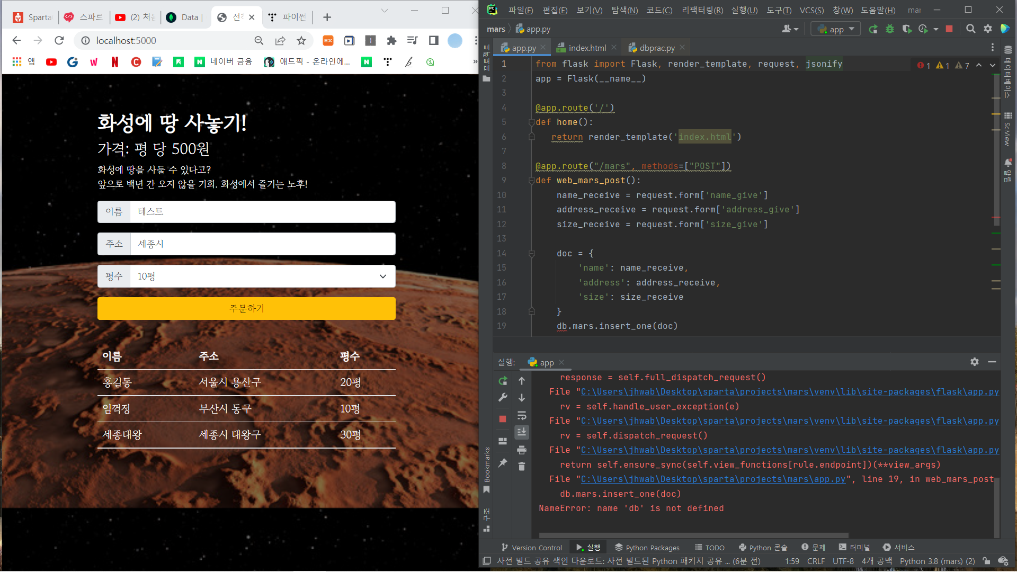Switch to the index.html editor tab

pos(586,48)
